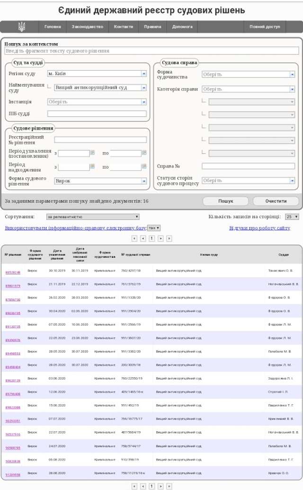Viewport: 303px width, 490px height.
Task: Go to first page using arrow above table
Action: coord(134,238)
